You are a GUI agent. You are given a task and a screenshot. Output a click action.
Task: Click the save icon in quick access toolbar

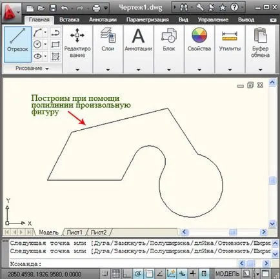(x=53, y=8)
